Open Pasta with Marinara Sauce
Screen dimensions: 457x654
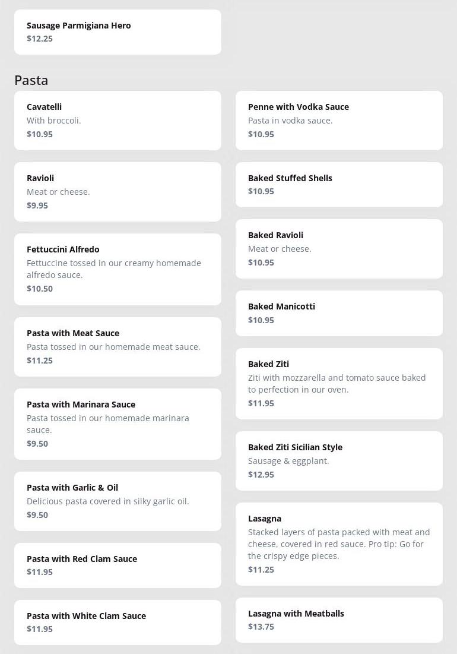118,424
